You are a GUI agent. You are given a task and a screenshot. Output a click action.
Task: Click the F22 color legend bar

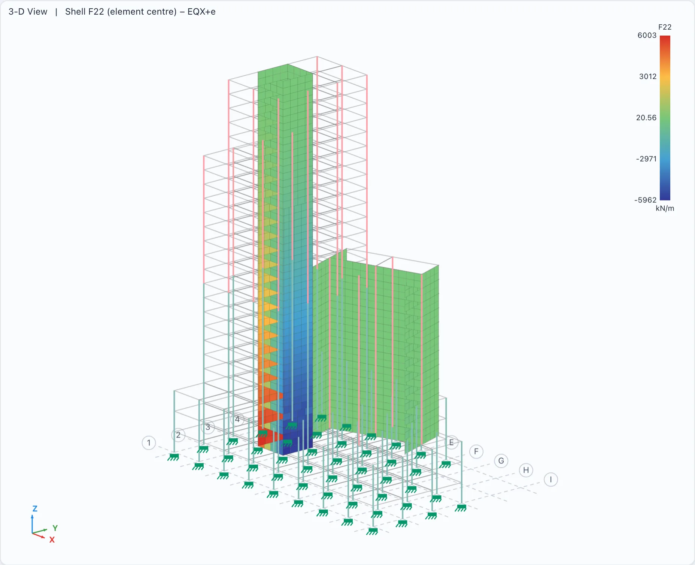(x=665, y=118)
